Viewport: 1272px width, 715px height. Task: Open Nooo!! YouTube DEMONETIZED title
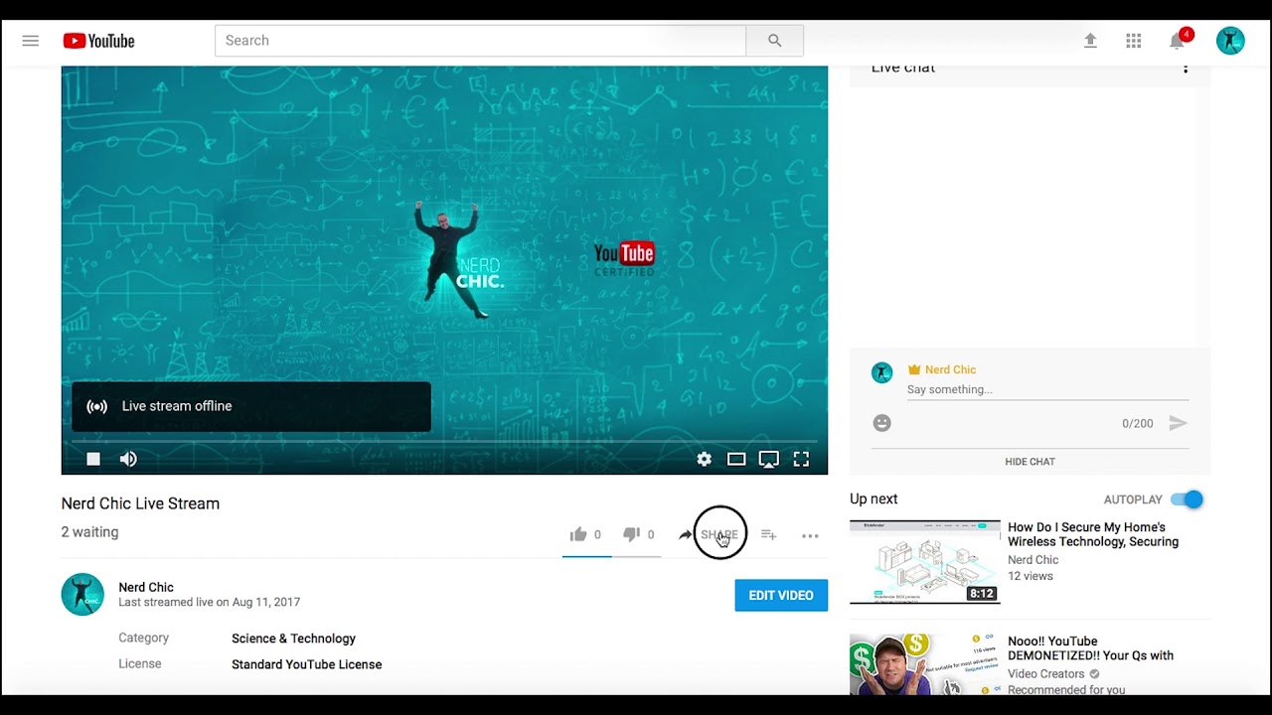tap(1091, 648)
